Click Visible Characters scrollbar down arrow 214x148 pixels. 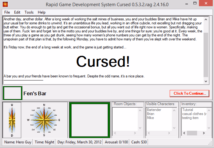tap(174, 128)
